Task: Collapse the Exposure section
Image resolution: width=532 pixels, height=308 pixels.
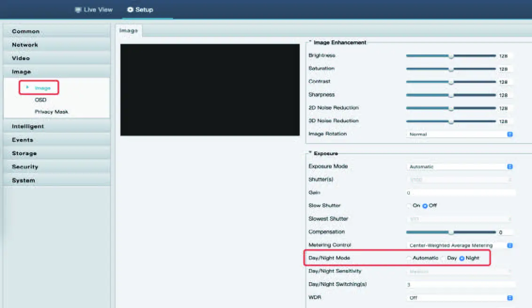Action: (310, 153)
